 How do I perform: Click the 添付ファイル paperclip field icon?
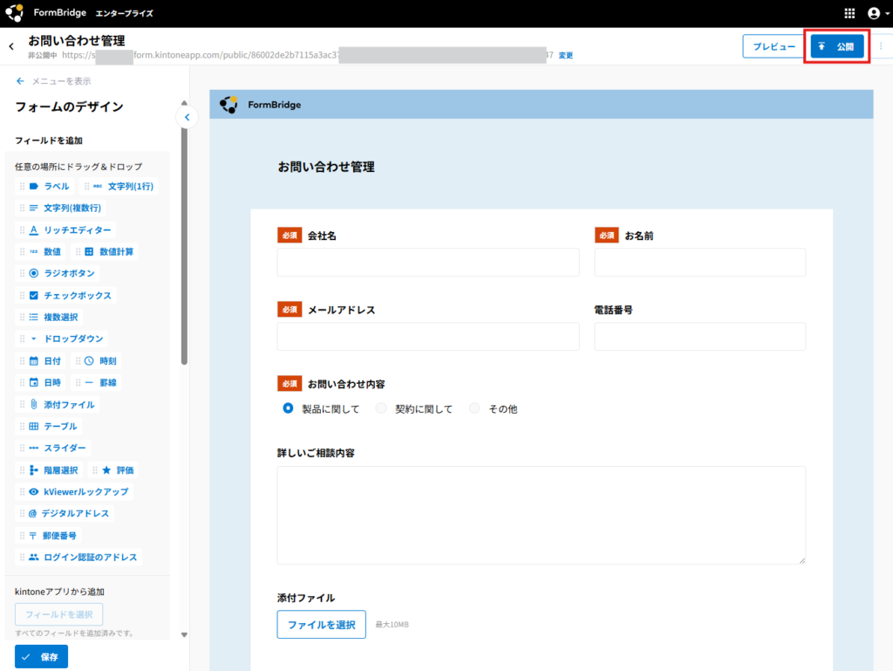point(34,405)
